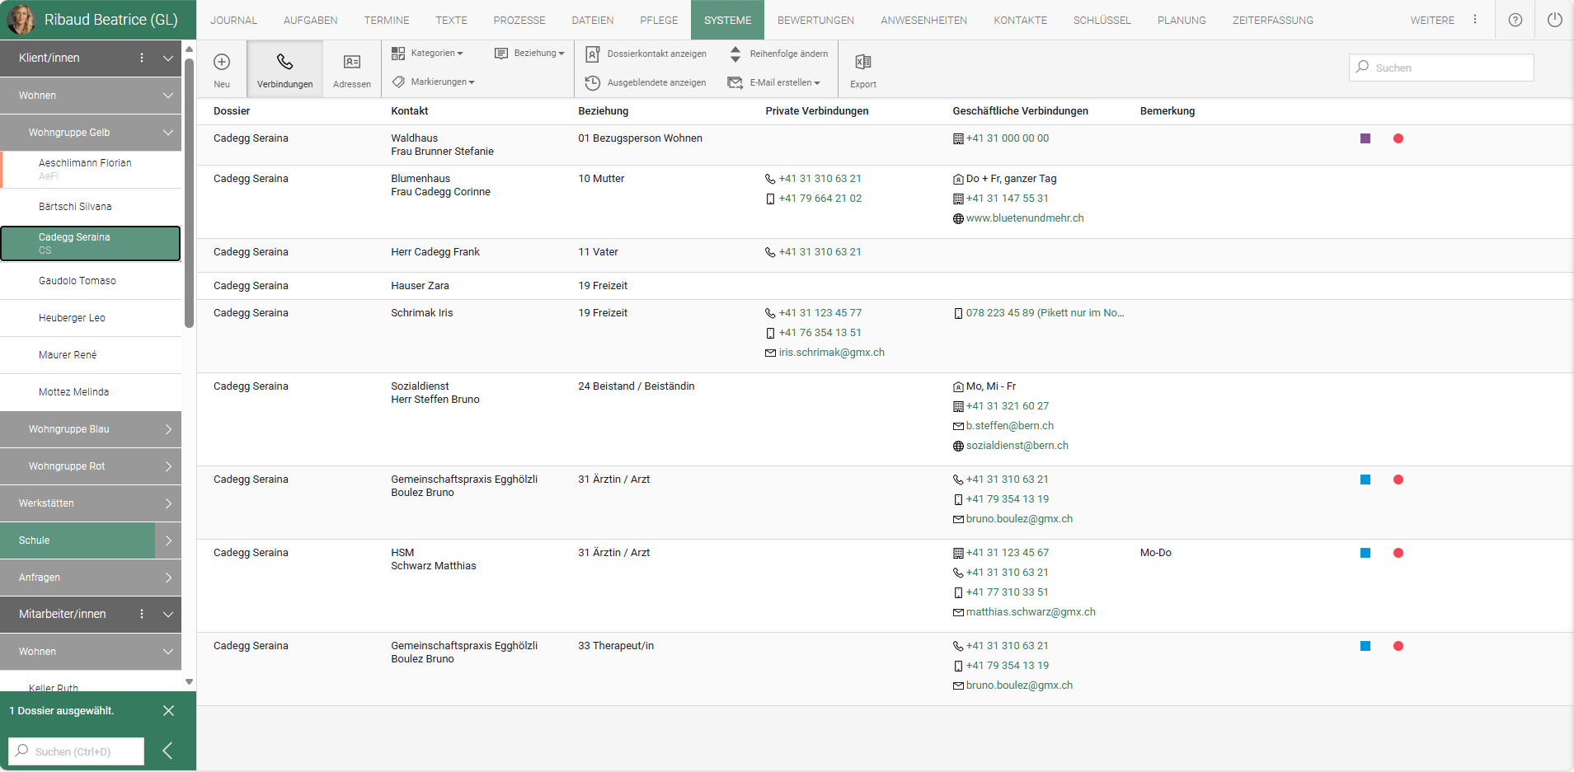The image size is (1574, 772).
Task: Click purple marker square in Waldhaus row
Action: click(1365, 138)
